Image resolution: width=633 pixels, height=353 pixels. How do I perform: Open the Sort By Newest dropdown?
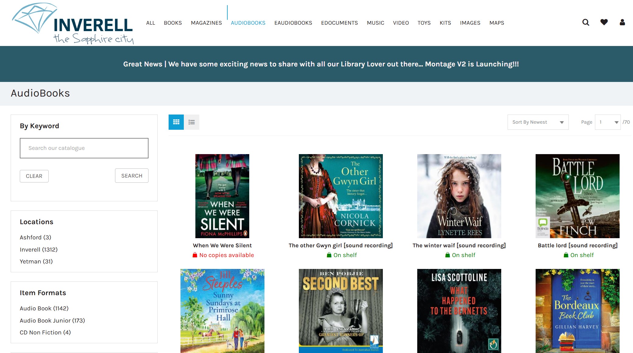(538, 122)
